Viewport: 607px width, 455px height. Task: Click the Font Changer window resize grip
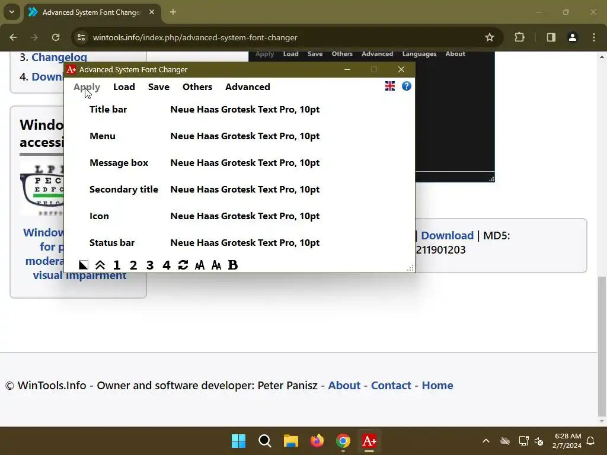[410, 268]
